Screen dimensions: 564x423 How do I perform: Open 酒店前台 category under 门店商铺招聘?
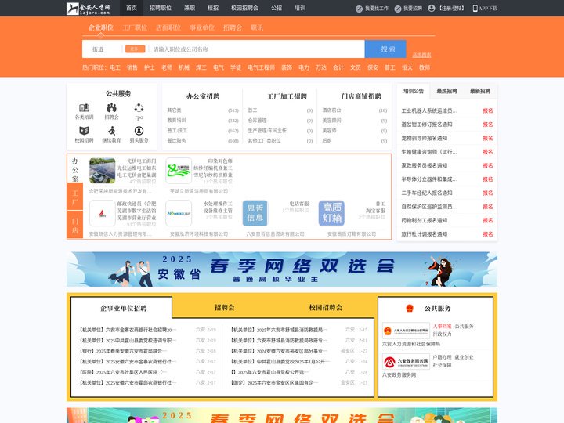[x=331, y=110]
